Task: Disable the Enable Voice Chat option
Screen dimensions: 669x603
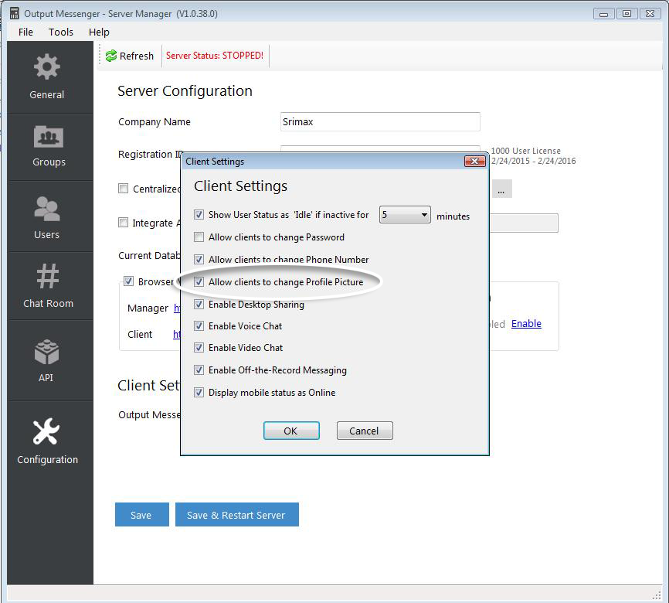Action: (199, 325)
